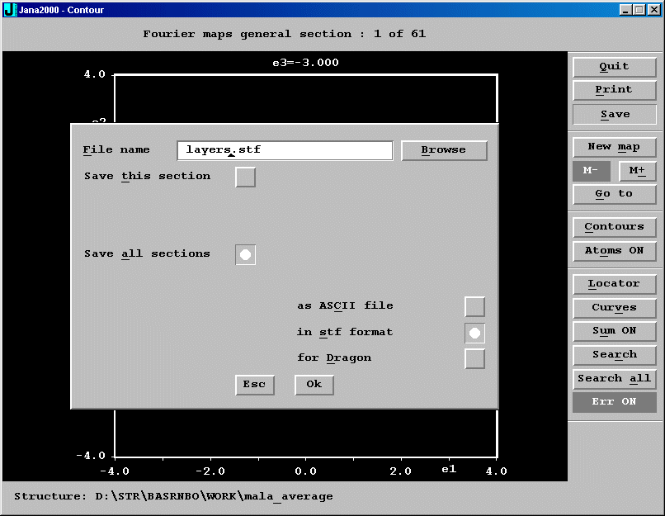The image size is (665, 516).
Task: Advance to next map with M+
Action: (x=637, y=171)
